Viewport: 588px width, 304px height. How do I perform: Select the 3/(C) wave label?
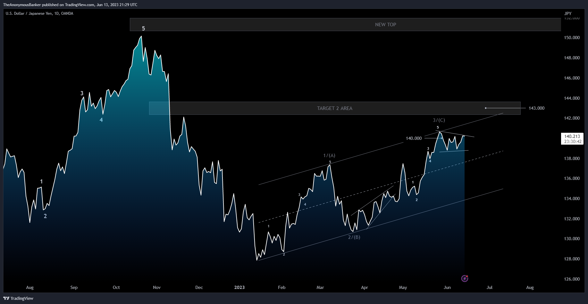[439, 120]
